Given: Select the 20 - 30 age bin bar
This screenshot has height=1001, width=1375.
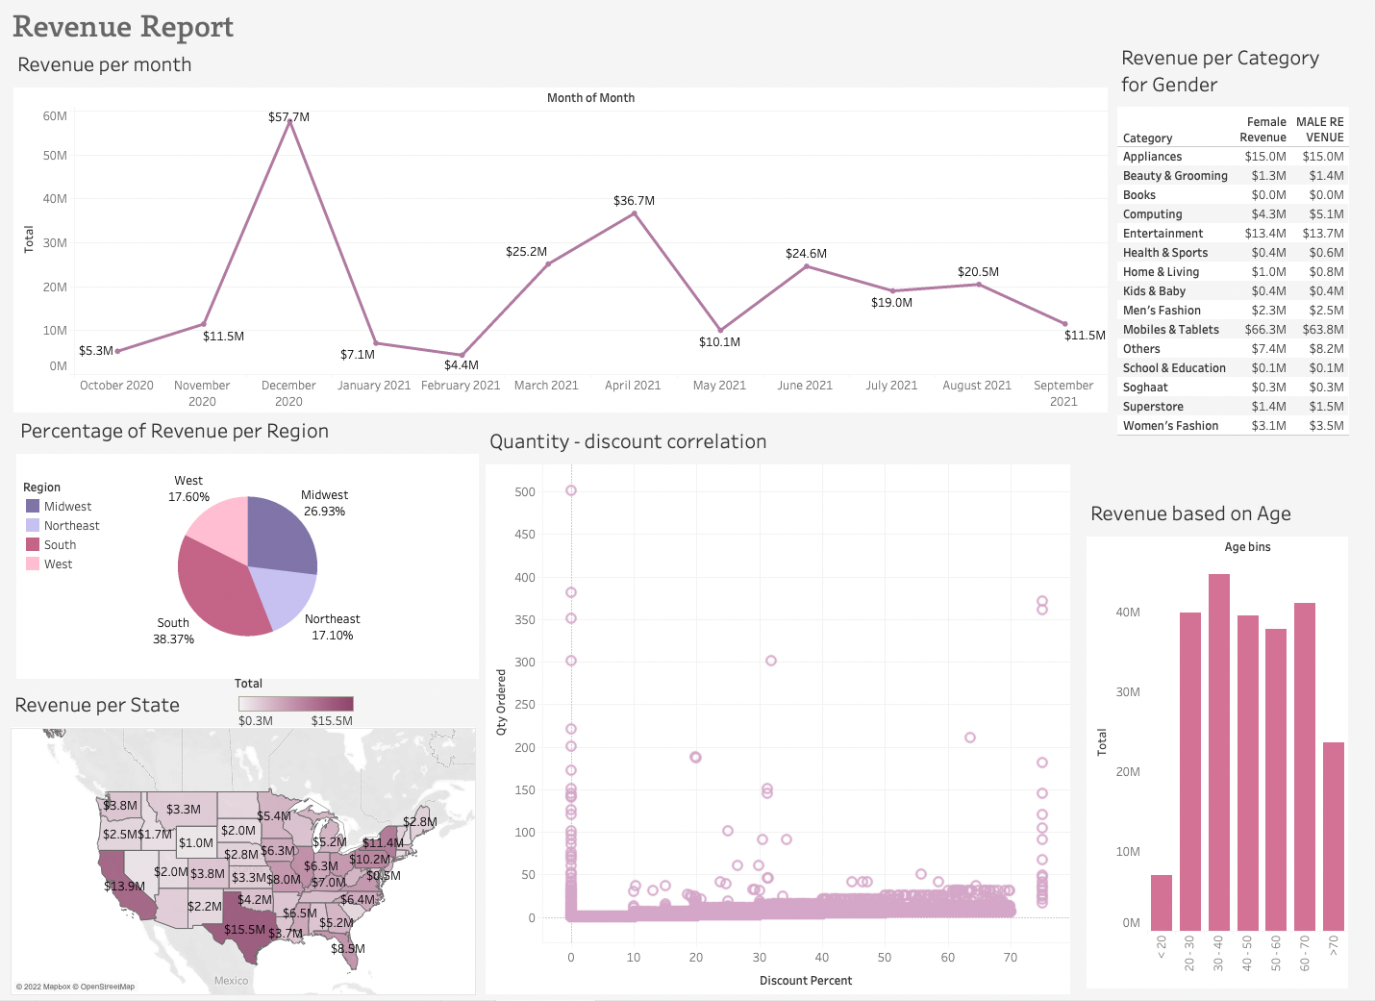Looking at the screenshot, I should pos(1190,771).
